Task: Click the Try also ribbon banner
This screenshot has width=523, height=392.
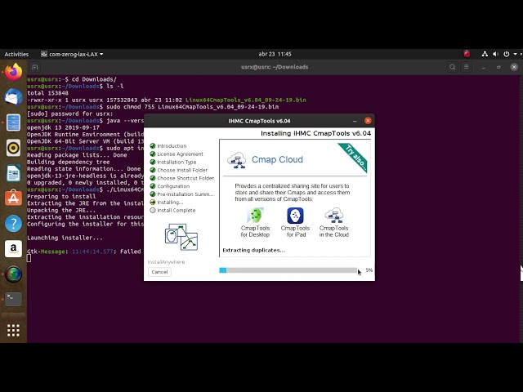Action: (355, 156)
